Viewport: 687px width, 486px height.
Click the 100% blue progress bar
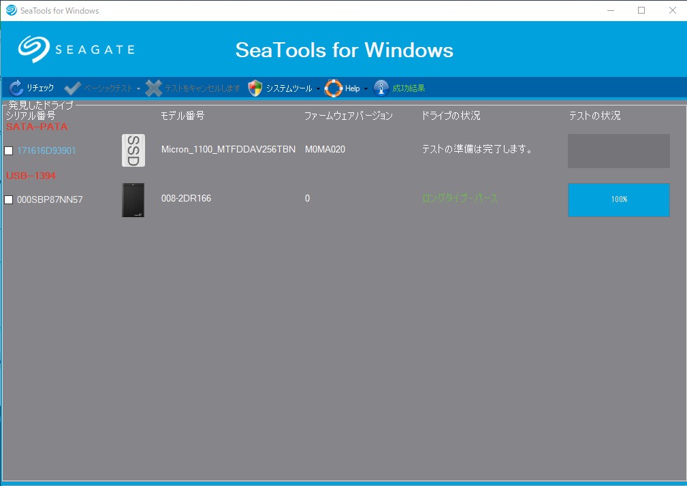coord(619,199)
